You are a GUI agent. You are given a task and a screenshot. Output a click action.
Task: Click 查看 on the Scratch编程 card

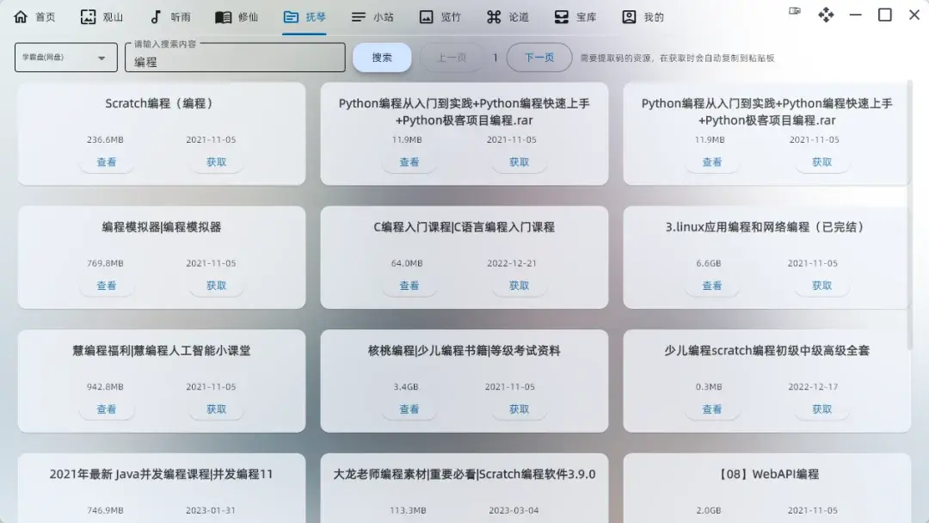pos(107,162)
